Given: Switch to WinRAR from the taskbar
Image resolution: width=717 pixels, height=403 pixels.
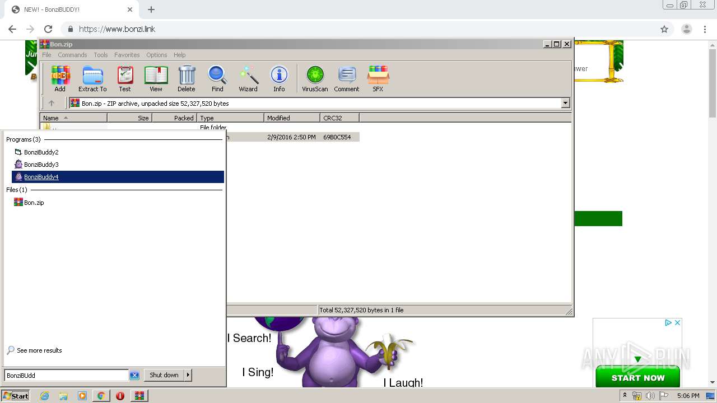Looking at the screenshot, I should pos(139,396).
